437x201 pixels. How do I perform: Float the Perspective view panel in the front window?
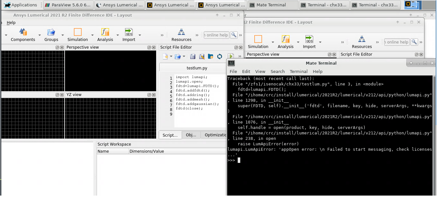click(149, 47)
